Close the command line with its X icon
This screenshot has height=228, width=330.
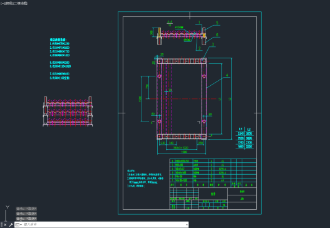(x=5, y=225)
